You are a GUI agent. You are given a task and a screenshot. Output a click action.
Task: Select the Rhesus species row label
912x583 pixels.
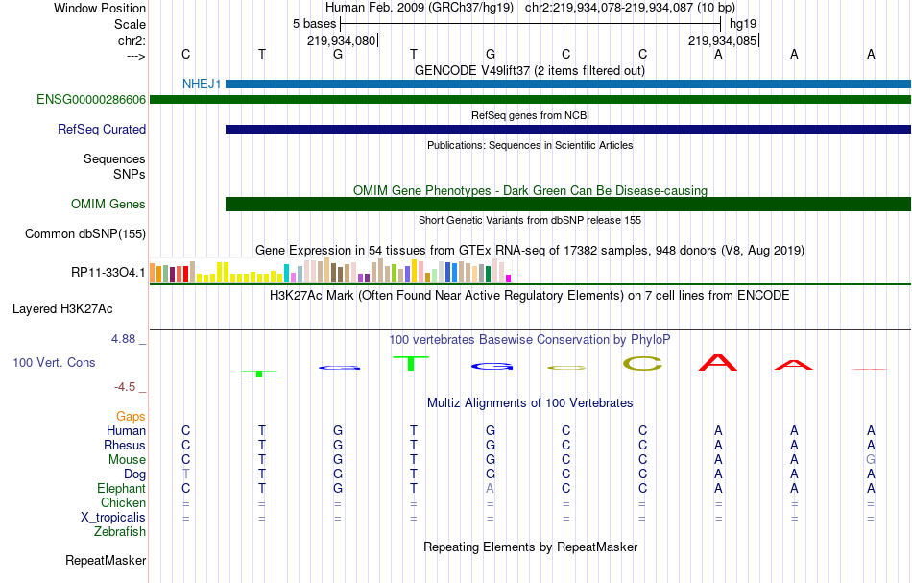pyautogui.click(x=125, y=445)
